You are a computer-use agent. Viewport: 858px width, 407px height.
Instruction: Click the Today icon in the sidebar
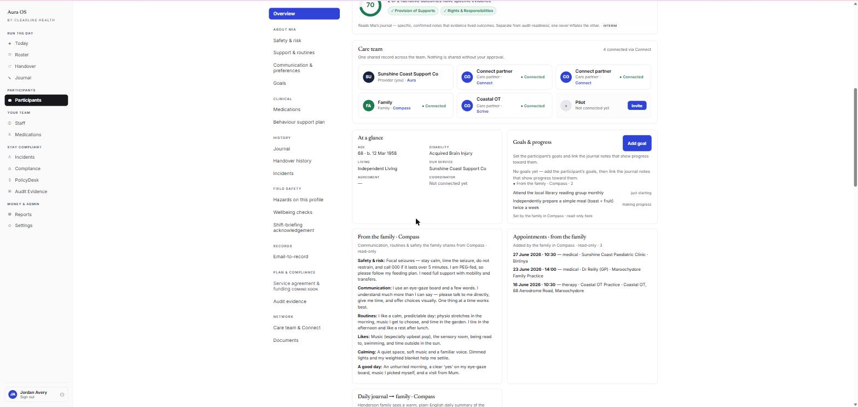click(10, 43)
